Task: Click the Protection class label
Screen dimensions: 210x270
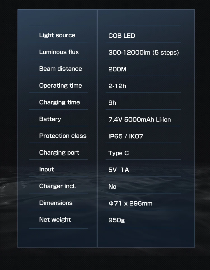Action: 63,136
